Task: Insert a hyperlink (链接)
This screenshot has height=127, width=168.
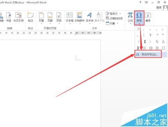Action: pyautogui.click(x=1, y=17)
